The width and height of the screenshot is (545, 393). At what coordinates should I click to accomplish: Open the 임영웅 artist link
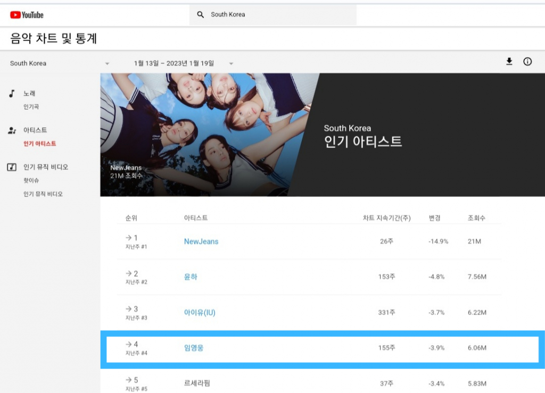tap(194, 348)
